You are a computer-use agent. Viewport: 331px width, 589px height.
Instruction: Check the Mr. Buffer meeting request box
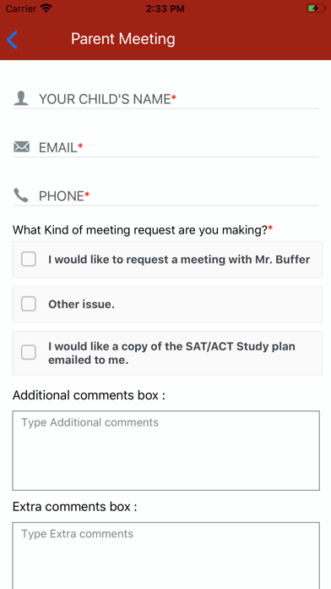tap(29, 259)
